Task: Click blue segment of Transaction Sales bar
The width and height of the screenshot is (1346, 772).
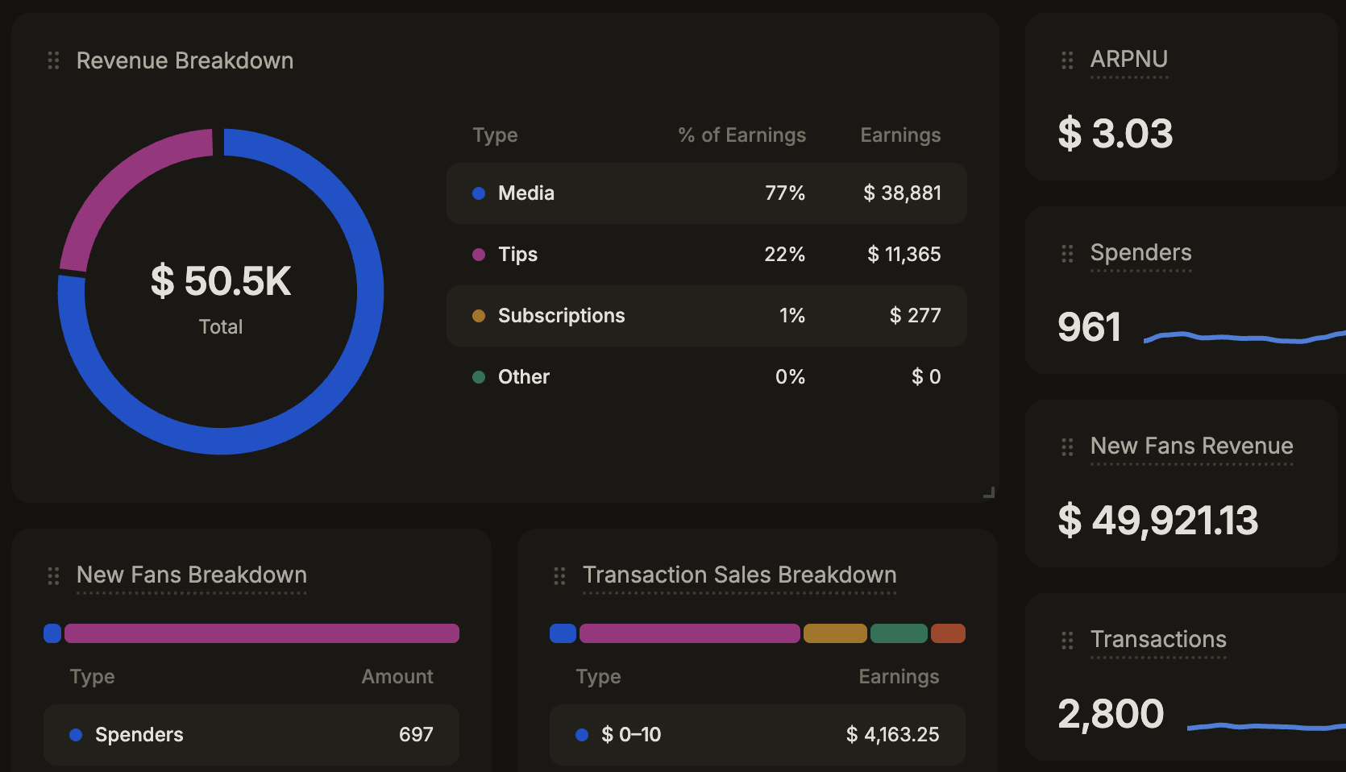Action: tap(563, 633)
